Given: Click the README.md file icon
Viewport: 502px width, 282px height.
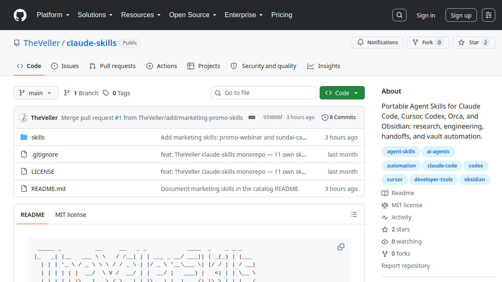Looking at the screenshot, I should click(x=24, y=189).
